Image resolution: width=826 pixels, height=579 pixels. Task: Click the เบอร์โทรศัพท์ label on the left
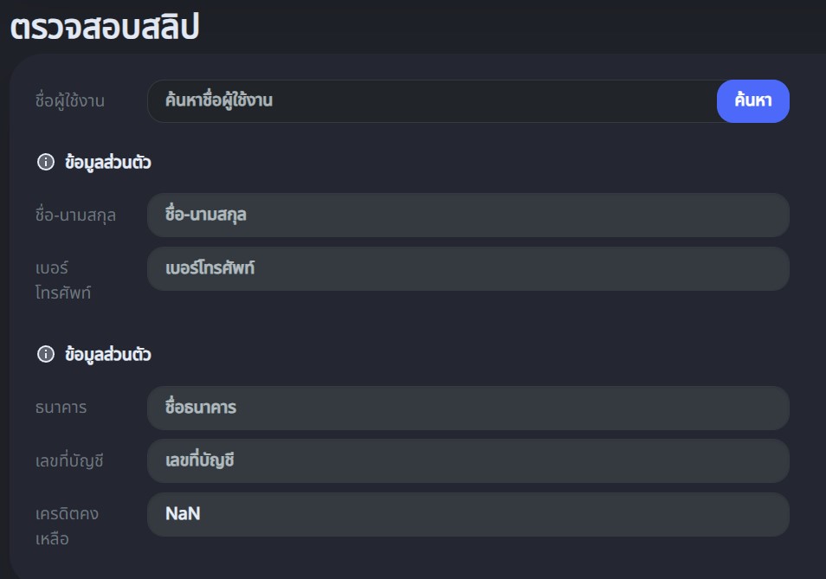click(x=64, y=280)
